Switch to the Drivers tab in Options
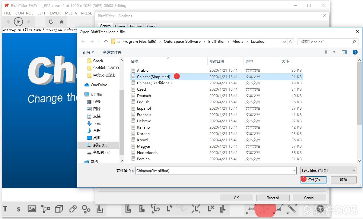The image size is (363, 219). tap(150, 27)
